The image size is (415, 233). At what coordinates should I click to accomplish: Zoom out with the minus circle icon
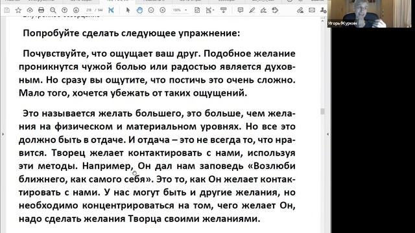click(151, 10)
